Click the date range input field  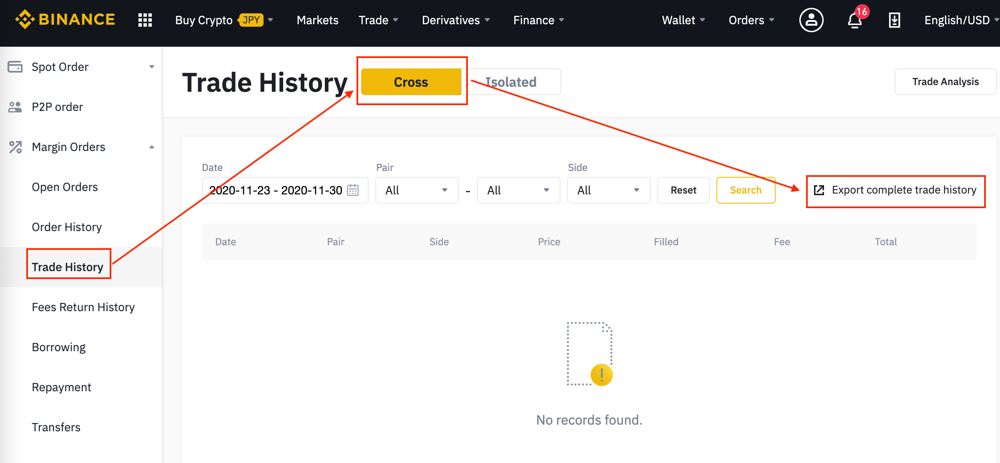pyautogui.click(x=276, y=190)
